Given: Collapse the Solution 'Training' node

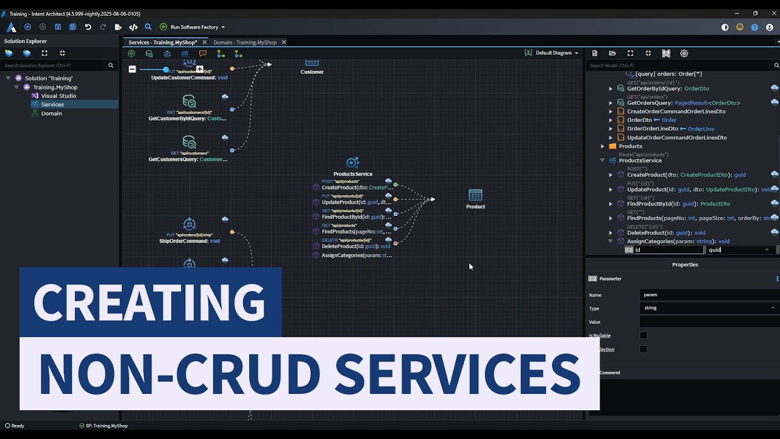Looking at the screenshot, I should tap(8, 78).
